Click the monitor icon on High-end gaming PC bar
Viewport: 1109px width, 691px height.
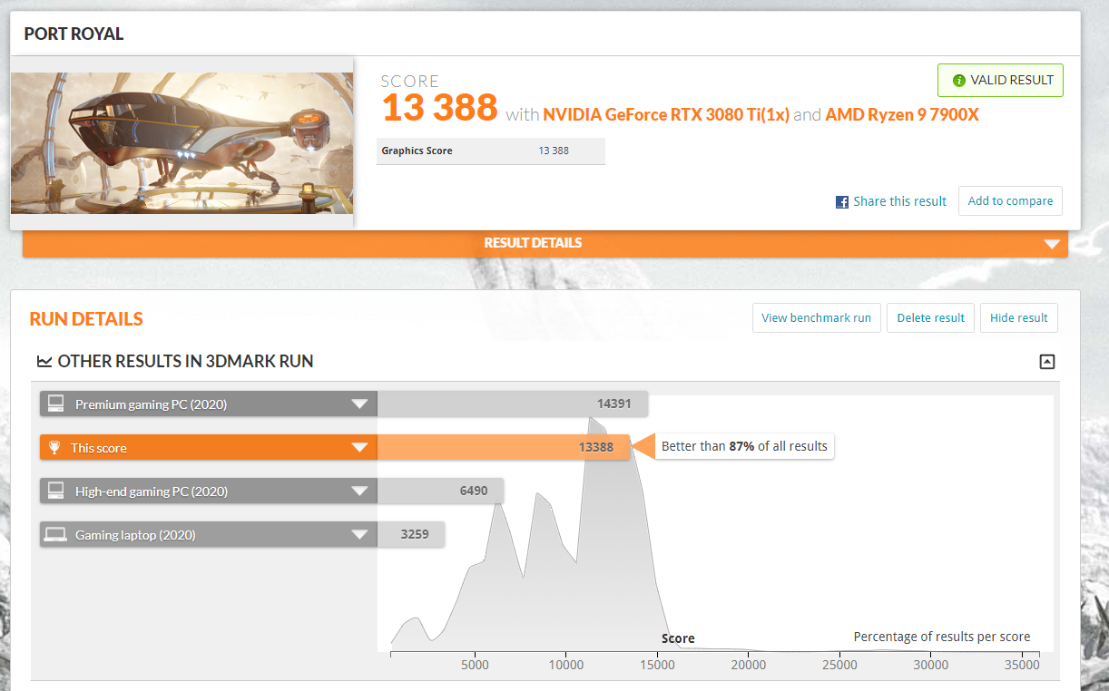54,491
